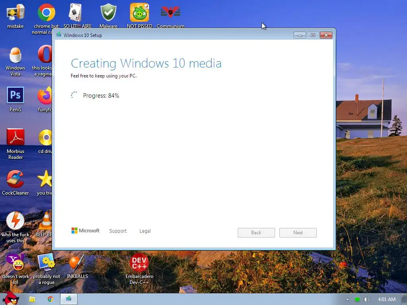
Task: Click the Angry Birds Start button
Action: click(x=10, y=298)
